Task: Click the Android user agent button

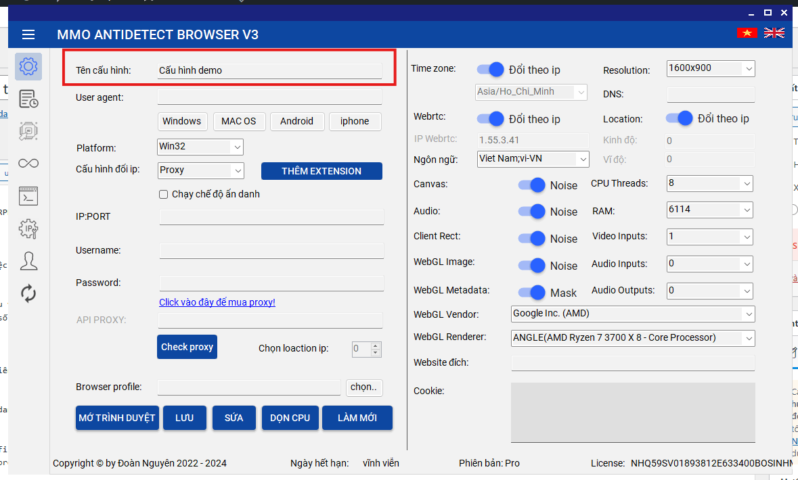Action: [x=296, y=122]
